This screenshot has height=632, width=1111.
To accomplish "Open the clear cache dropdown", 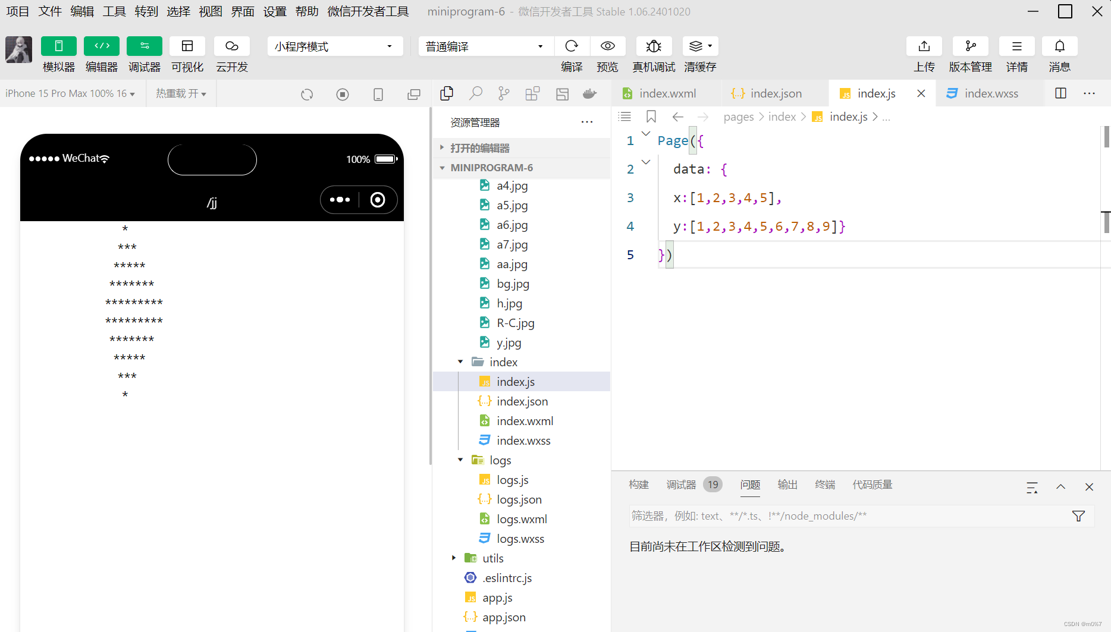I will click(701, 46).
